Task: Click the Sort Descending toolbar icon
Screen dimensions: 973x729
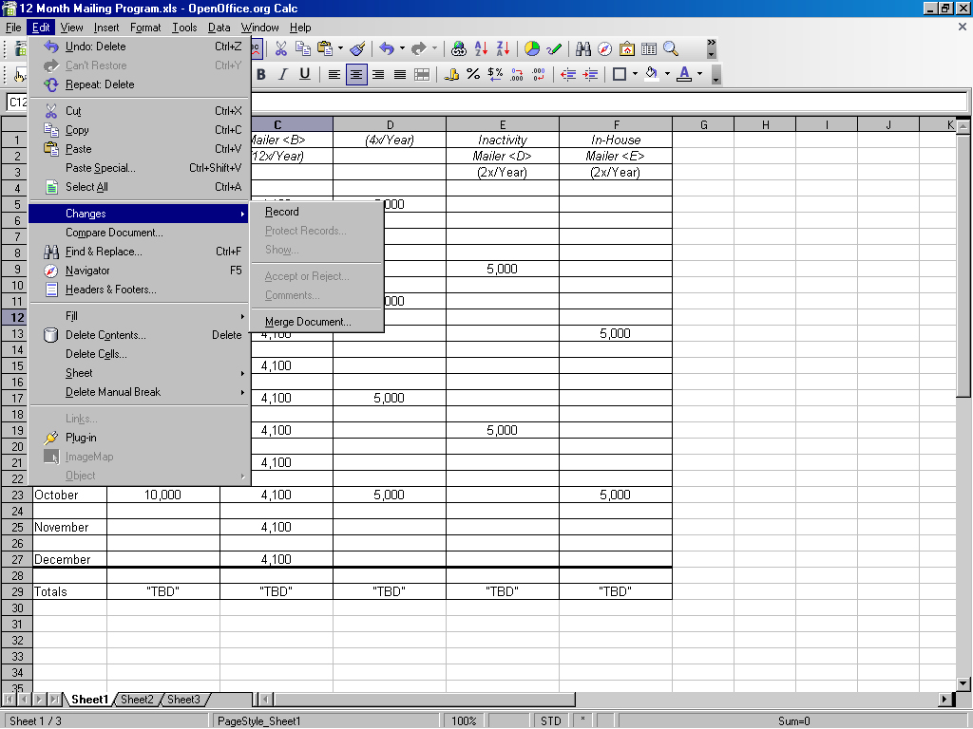Action: tap(503, 48)
